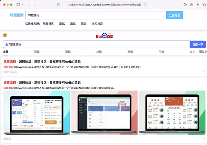Focus the Baidu search input field

[x=96, y=45]
